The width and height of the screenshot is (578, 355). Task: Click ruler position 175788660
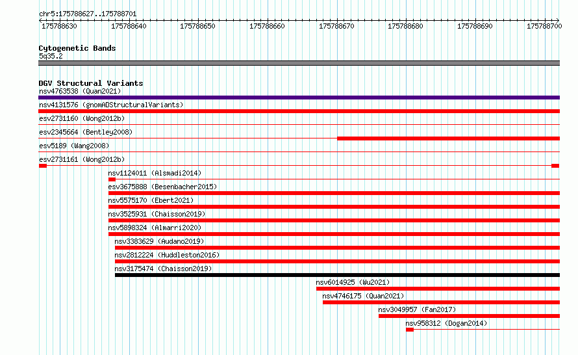(x=268, y=26)
